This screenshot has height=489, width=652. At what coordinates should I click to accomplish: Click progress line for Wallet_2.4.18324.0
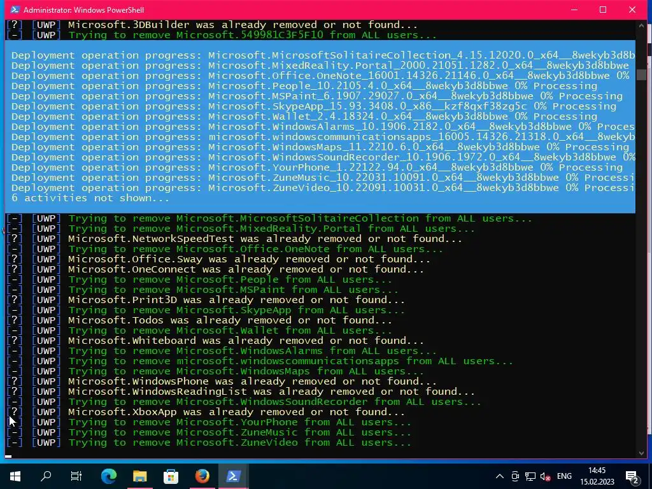304,117
